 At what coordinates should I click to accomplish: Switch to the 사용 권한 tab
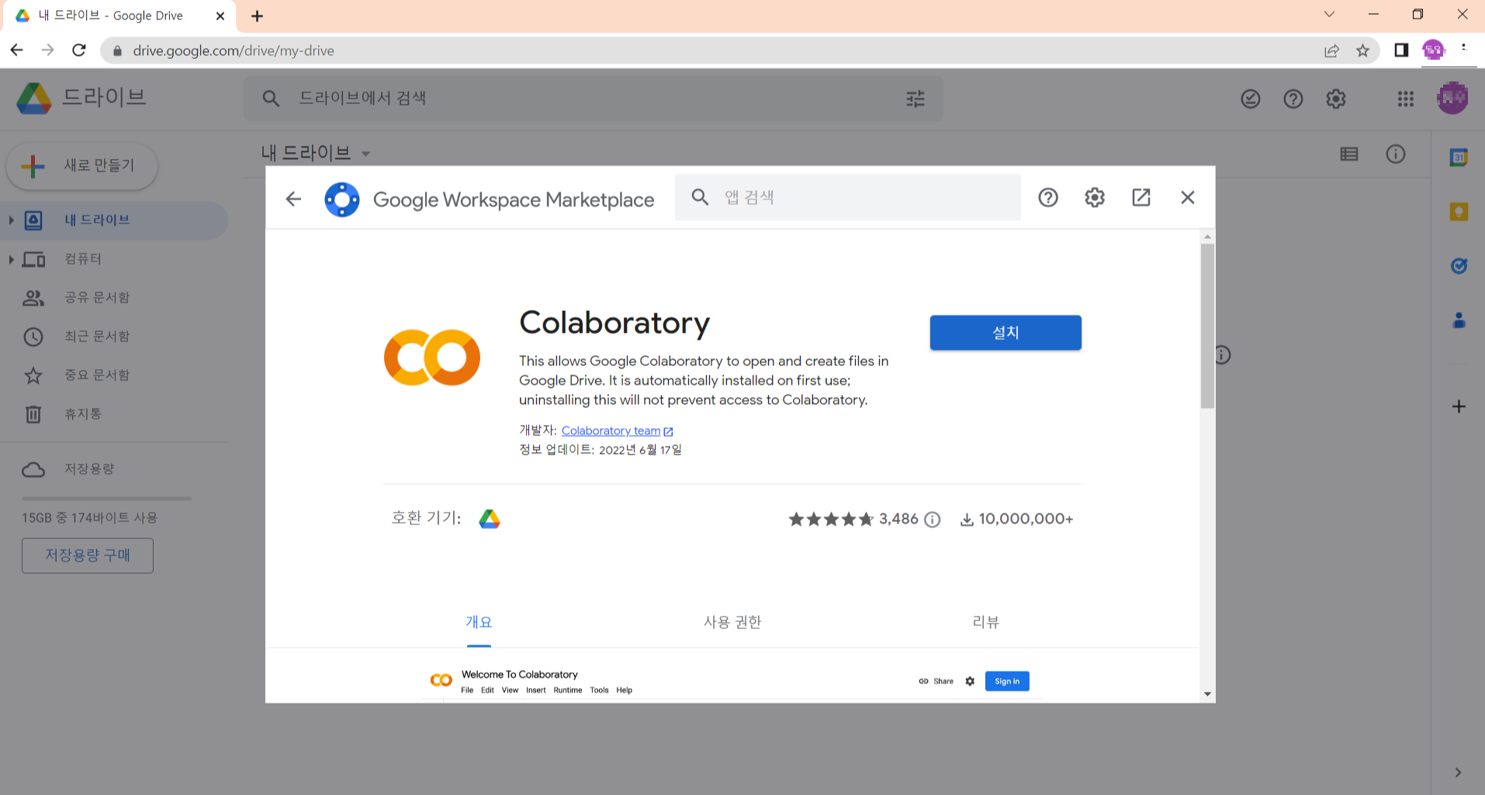coord(732,622)
